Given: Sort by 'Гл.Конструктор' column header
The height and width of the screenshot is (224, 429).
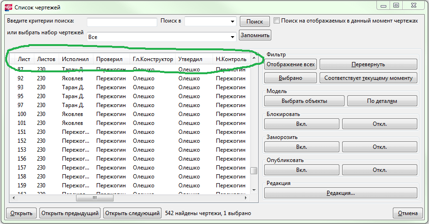Looking at the screenshot, I should [153, 59].
